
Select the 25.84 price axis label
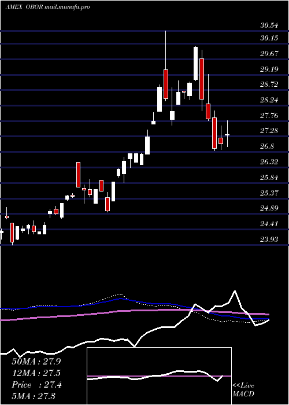pos(269,177)
